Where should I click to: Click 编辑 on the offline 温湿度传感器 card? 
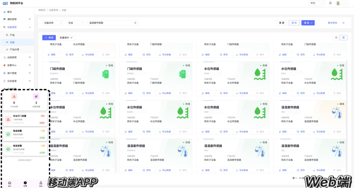(283, 132)
